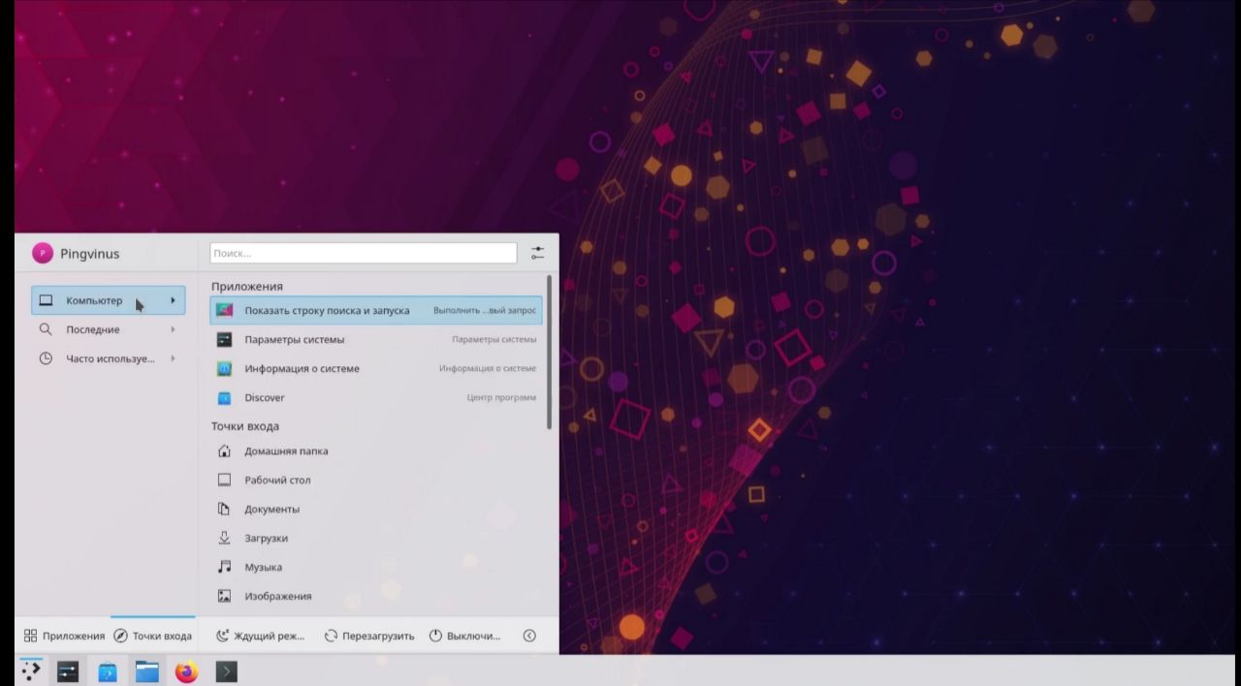Click the Pingvinus user name

click(x=89, y=254)
